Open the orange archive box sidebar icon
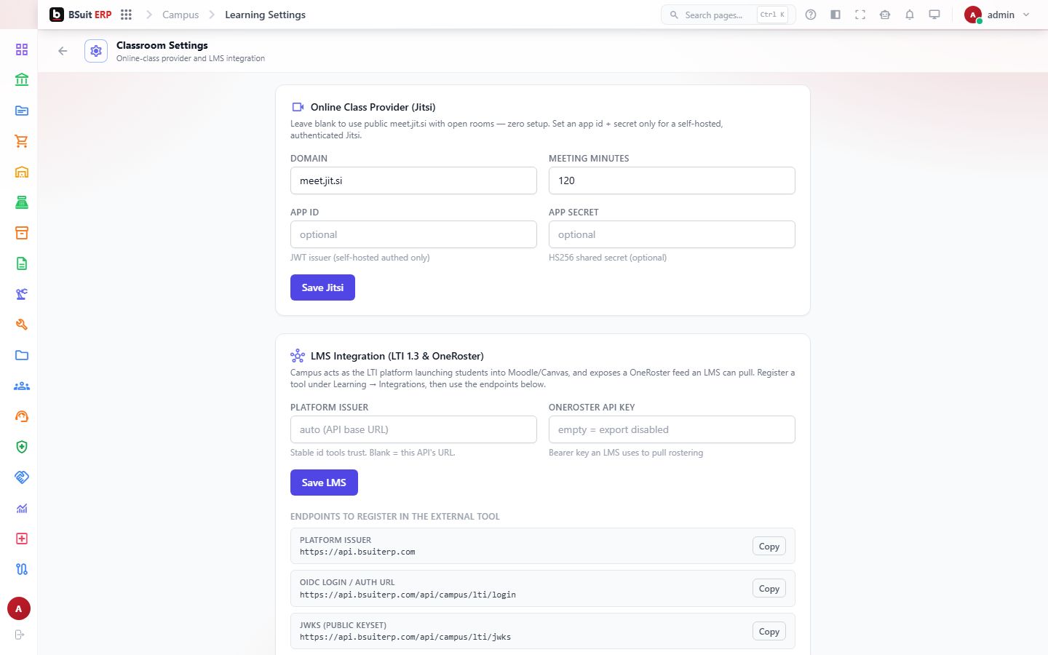Image resolution: width=1048 pixels, height=655 pixels. 22,233
